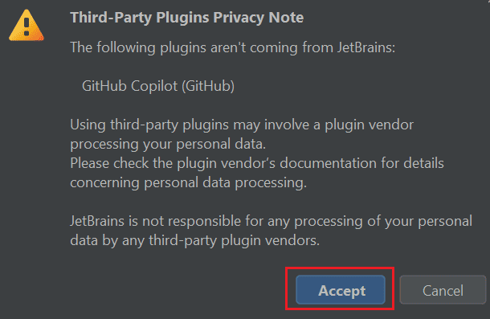Click 'data by any third-party plugin vendors.' line

[x=195, y=240]
